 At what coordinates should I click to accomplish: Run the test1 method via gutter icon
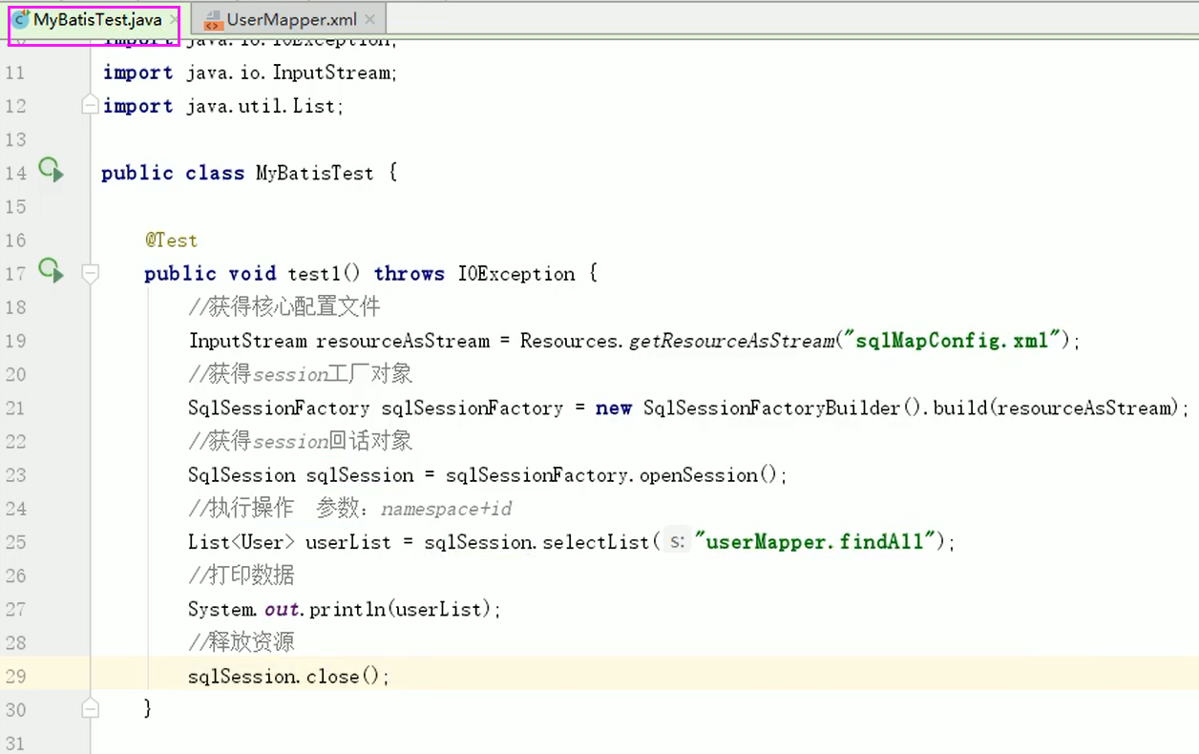tap(51, 271)
